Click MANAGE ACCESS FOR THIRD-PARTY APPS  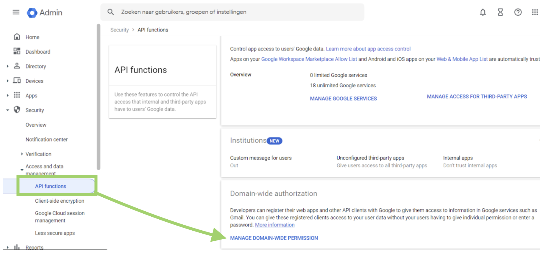[x=477, y=97]
